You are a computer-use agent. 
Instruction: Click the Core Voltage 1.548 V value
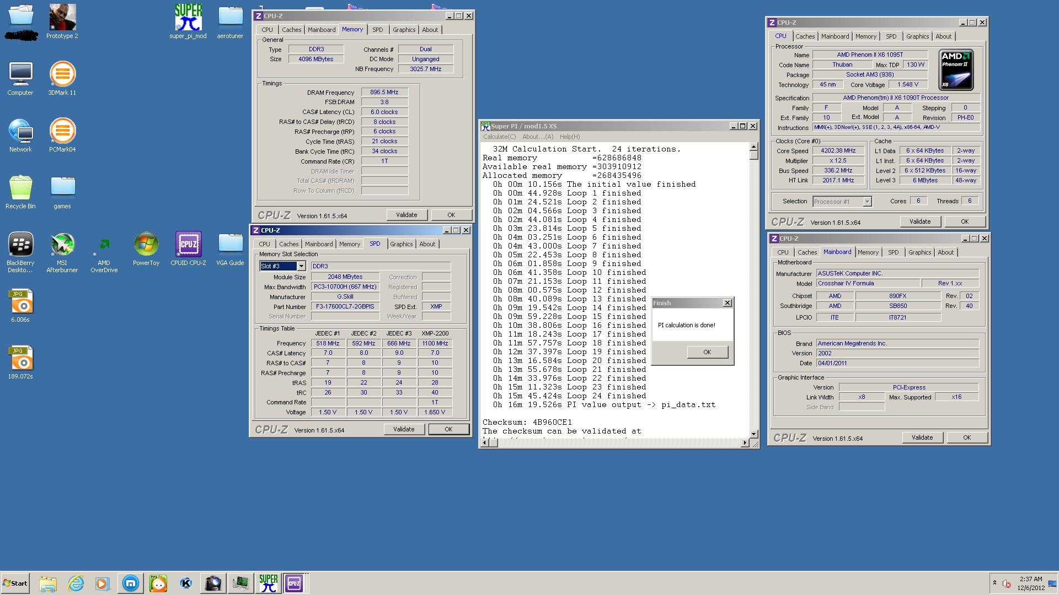[907, 85]
